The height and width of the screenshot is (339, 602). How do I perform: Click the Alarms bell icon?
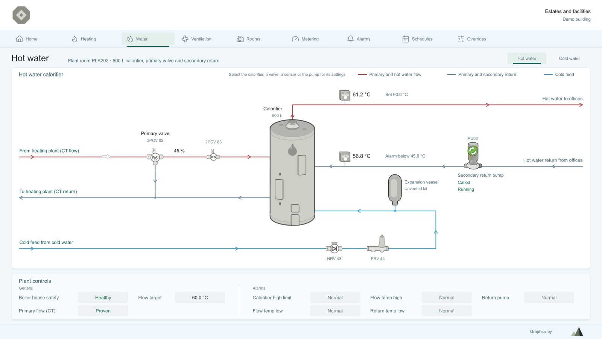point(350,39)
